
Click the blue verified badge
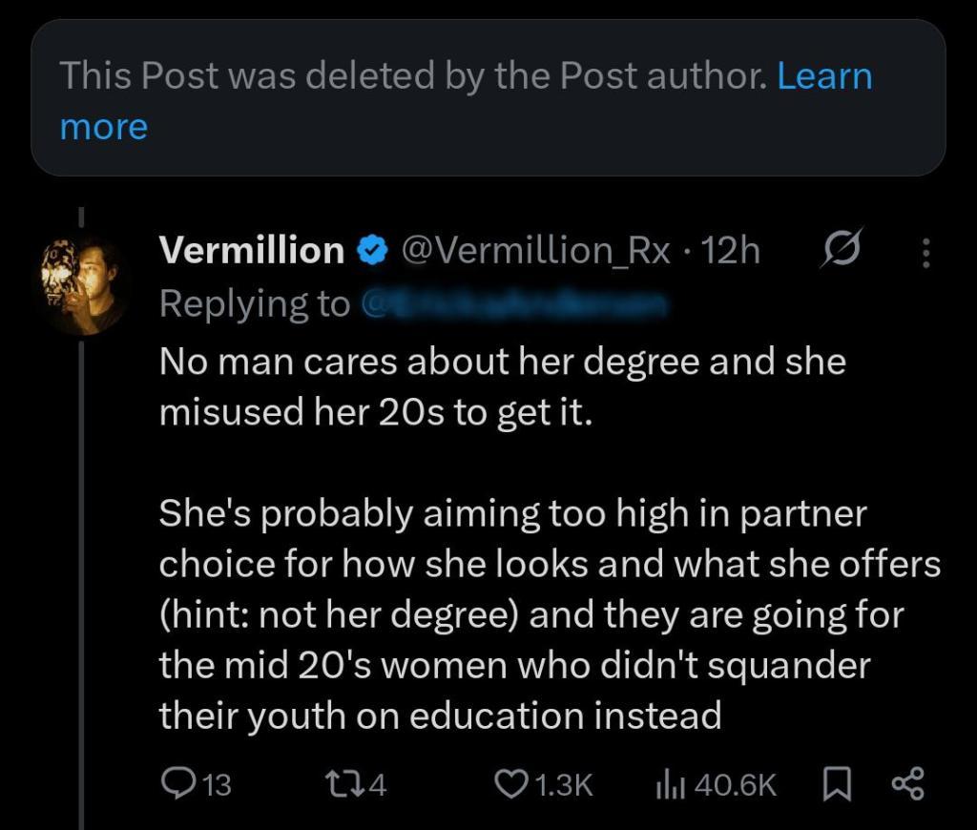[x=373, y=252]
